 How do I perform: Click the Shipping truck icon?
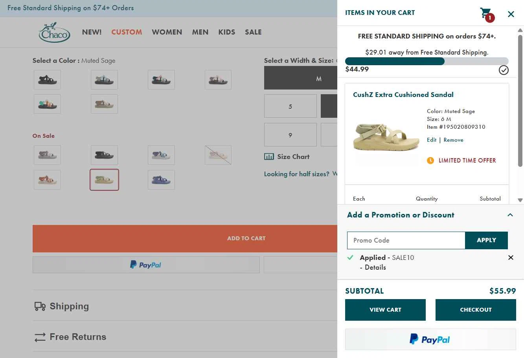40,306
